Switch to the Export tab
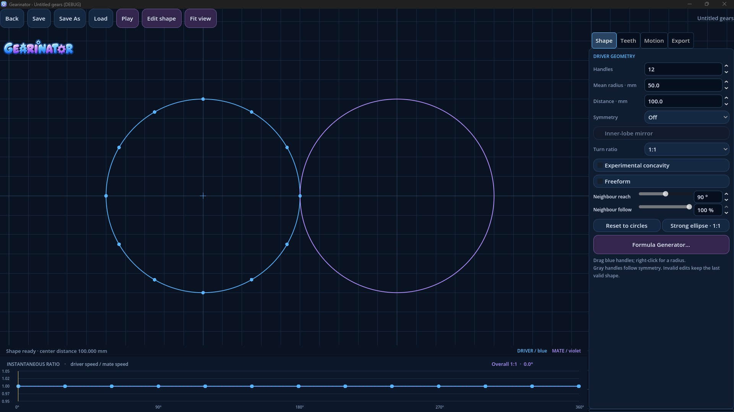The image size is (734, 412). coord(680,40)
